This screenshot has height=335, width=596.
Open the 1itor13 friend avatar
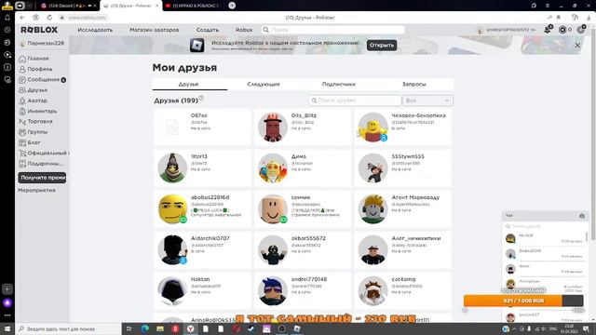(x=172, y=167)
